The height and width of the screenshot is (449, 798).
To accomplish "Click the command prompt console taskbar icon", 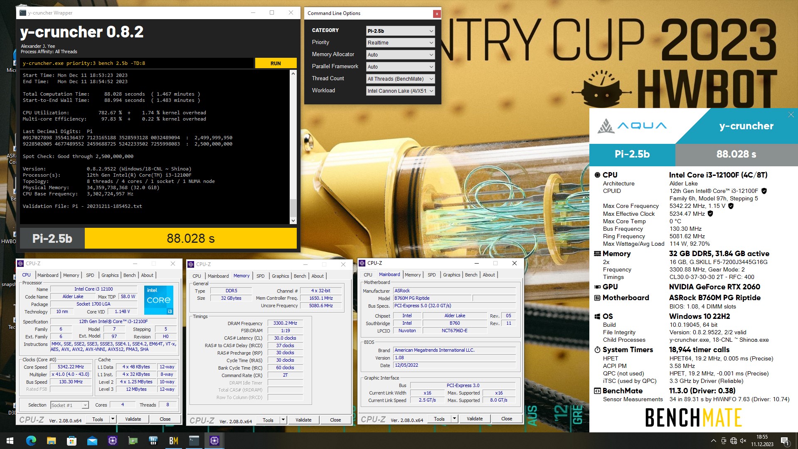I will pyautogui.click(x=194, y=441).
